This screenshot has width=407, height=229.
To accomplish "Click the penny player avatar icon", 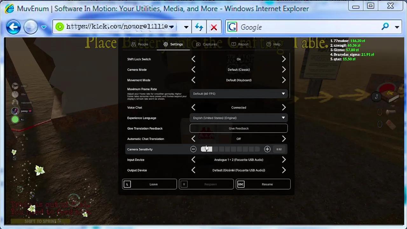I will click(15, 111).
